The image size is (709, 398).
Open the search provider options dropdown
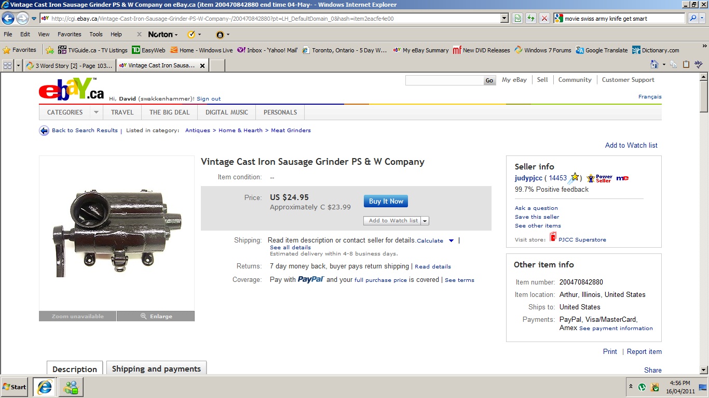(x=702, y=18)
